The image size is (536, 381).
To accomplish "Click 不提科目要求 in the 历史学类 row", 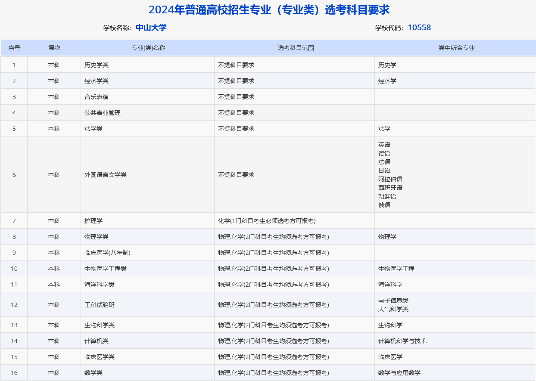I will (236, 65).
